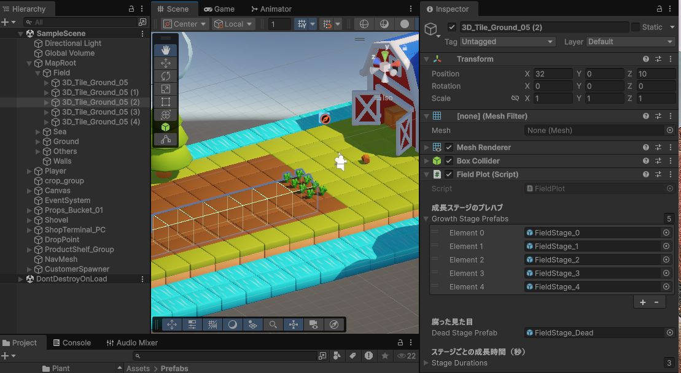Select the Rotate tool in scene overlay
The height and width of the screenshot is (373, 681).
[165, 76]
